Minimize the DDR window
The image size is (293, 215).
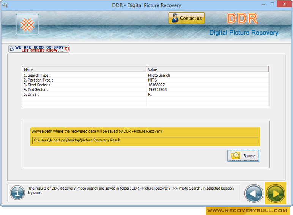click(x=263, y=4)
